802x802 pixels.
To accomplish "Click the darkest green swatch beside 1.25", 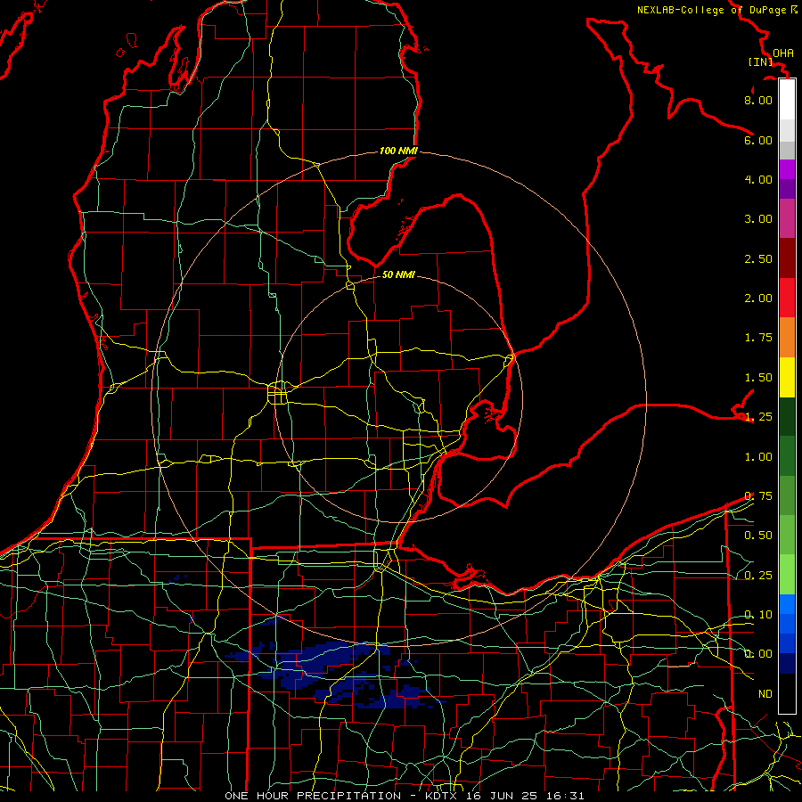I will tap(787, 416).
